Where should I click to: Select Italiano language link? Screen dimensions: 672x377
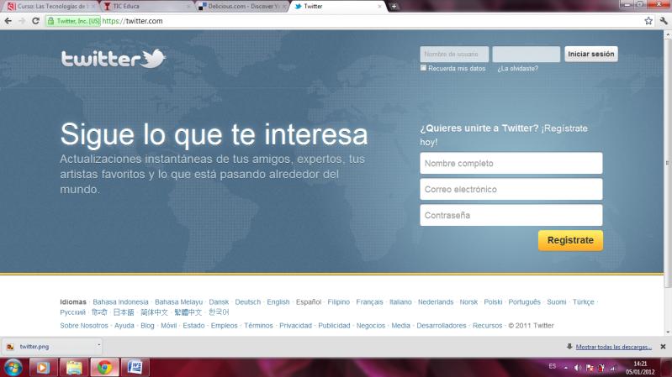tap(400, 301)
